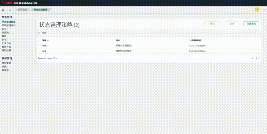
Task: Click the 状态管理策略 (2) page title
Action: (59, 25)
